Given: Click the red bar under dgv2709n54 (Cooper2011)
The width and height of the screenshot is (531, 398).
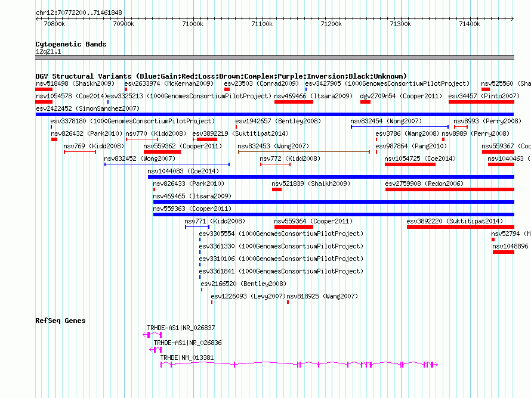Looking at the screenshot, I should click(x=365, y=102).
